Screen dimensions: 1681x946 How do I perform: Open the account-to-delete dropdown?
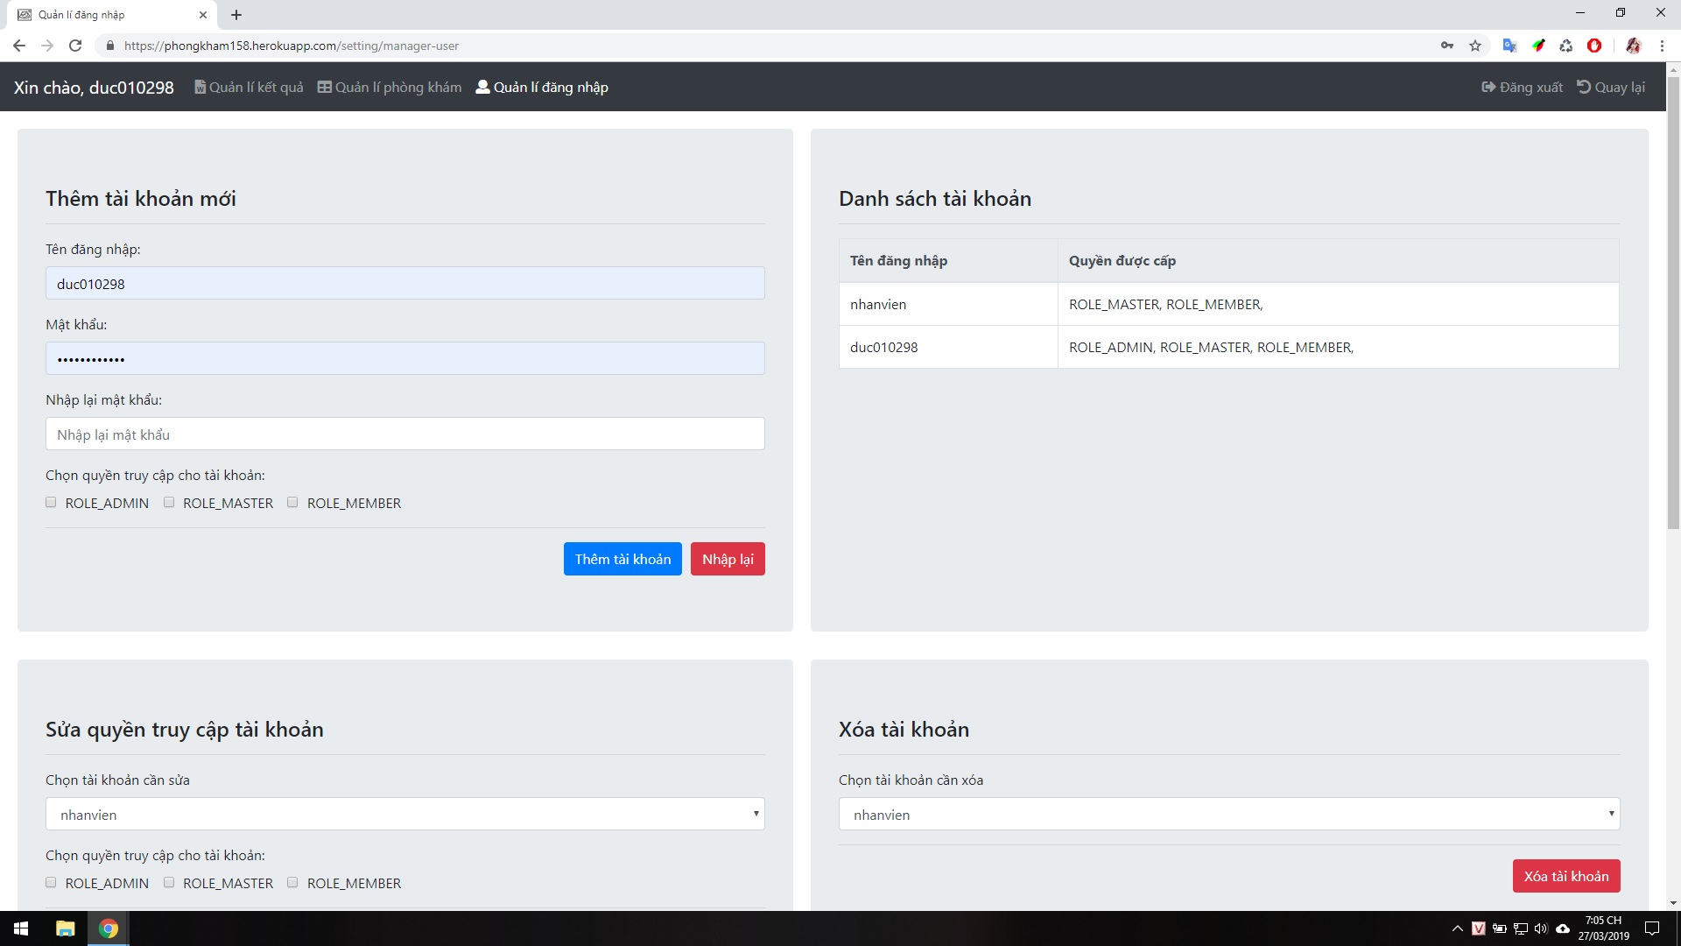1228,815
